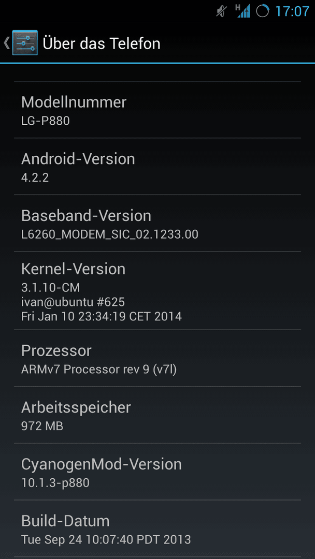Tap the Kernel-Version 3.1.10-CM entry

(x=157, y=290)
